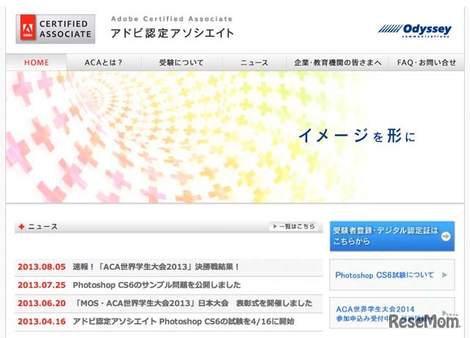Click the イメージを形に hero banner
Viewport: 470px width, 338px height.
pyautogui.click(x=235, y=137)
